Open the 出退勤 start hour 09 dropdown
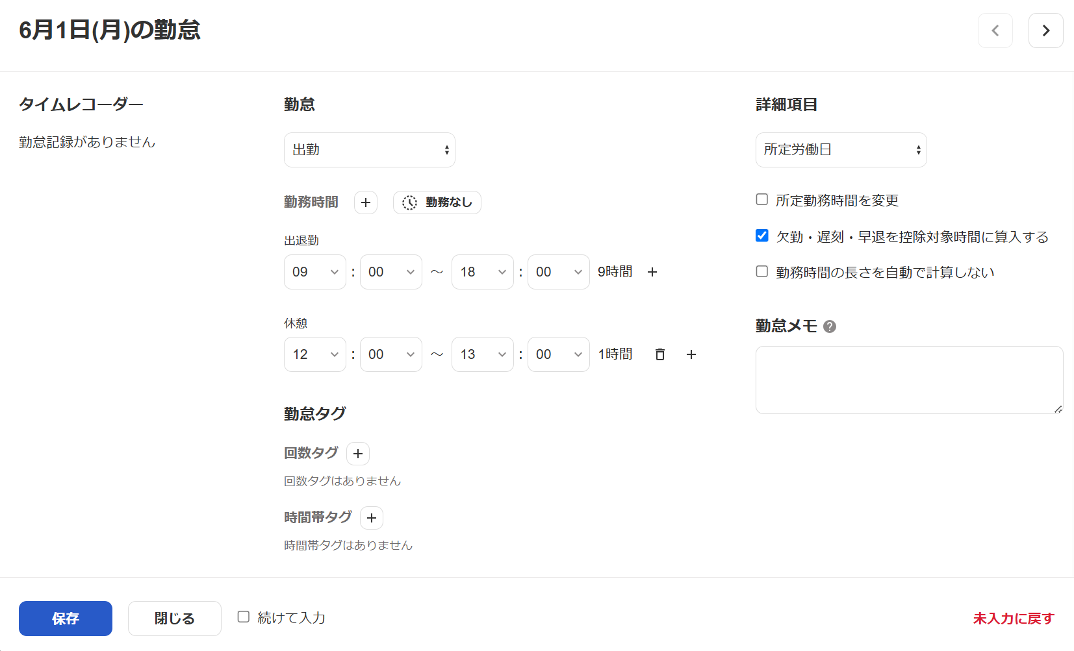The image size is (1074, 651). pyautogui.click(x=315, y=272)
